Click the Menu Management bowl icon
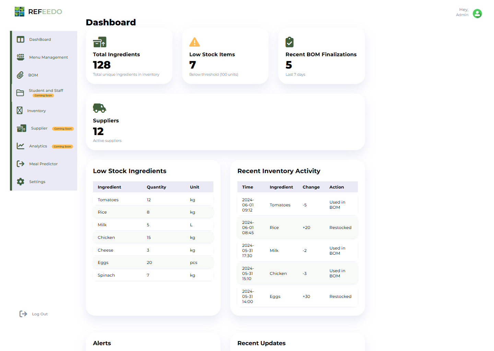 [x=21, y=57]
